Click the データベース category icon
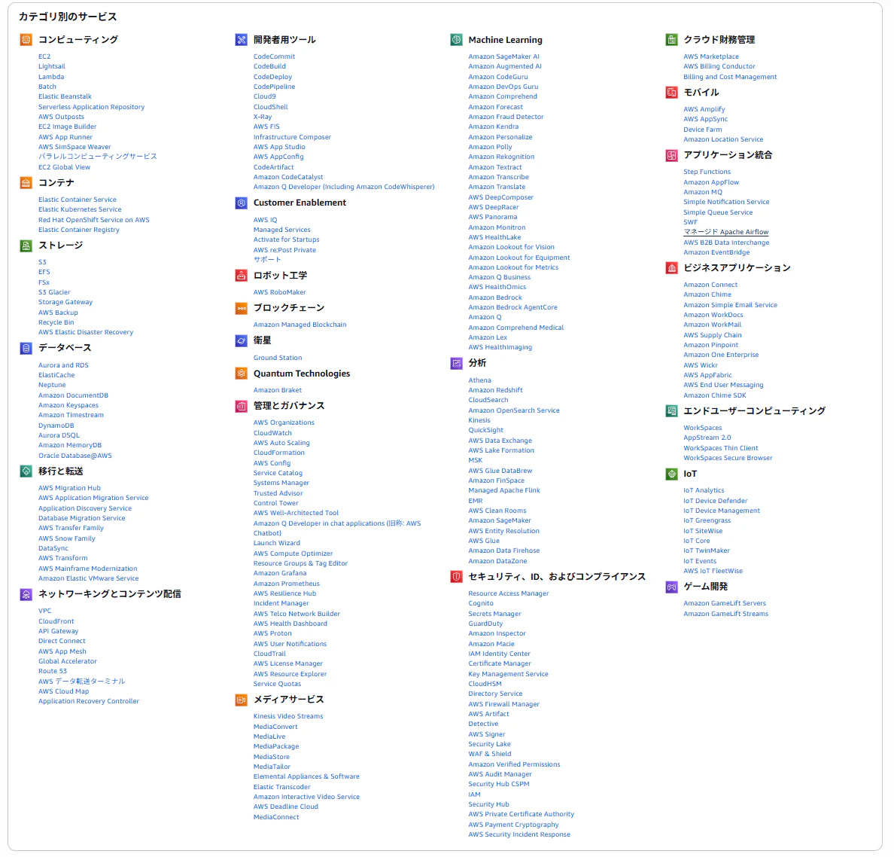This screenshot has height=857, width=894. pyautogui.click(x=26, y=348)
